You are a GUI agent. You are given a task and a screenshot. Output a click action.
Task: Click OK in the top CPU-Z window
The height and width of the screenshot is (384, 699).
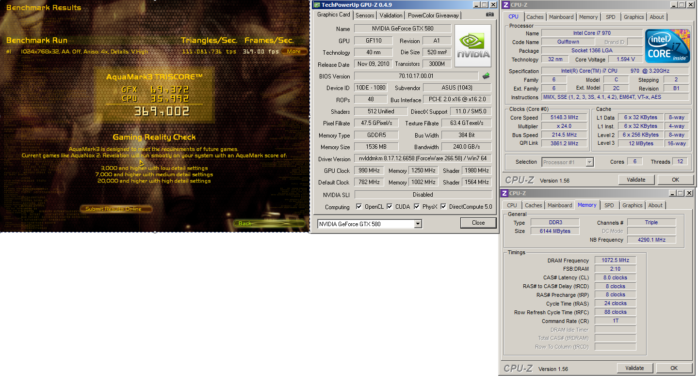[675, 180]
